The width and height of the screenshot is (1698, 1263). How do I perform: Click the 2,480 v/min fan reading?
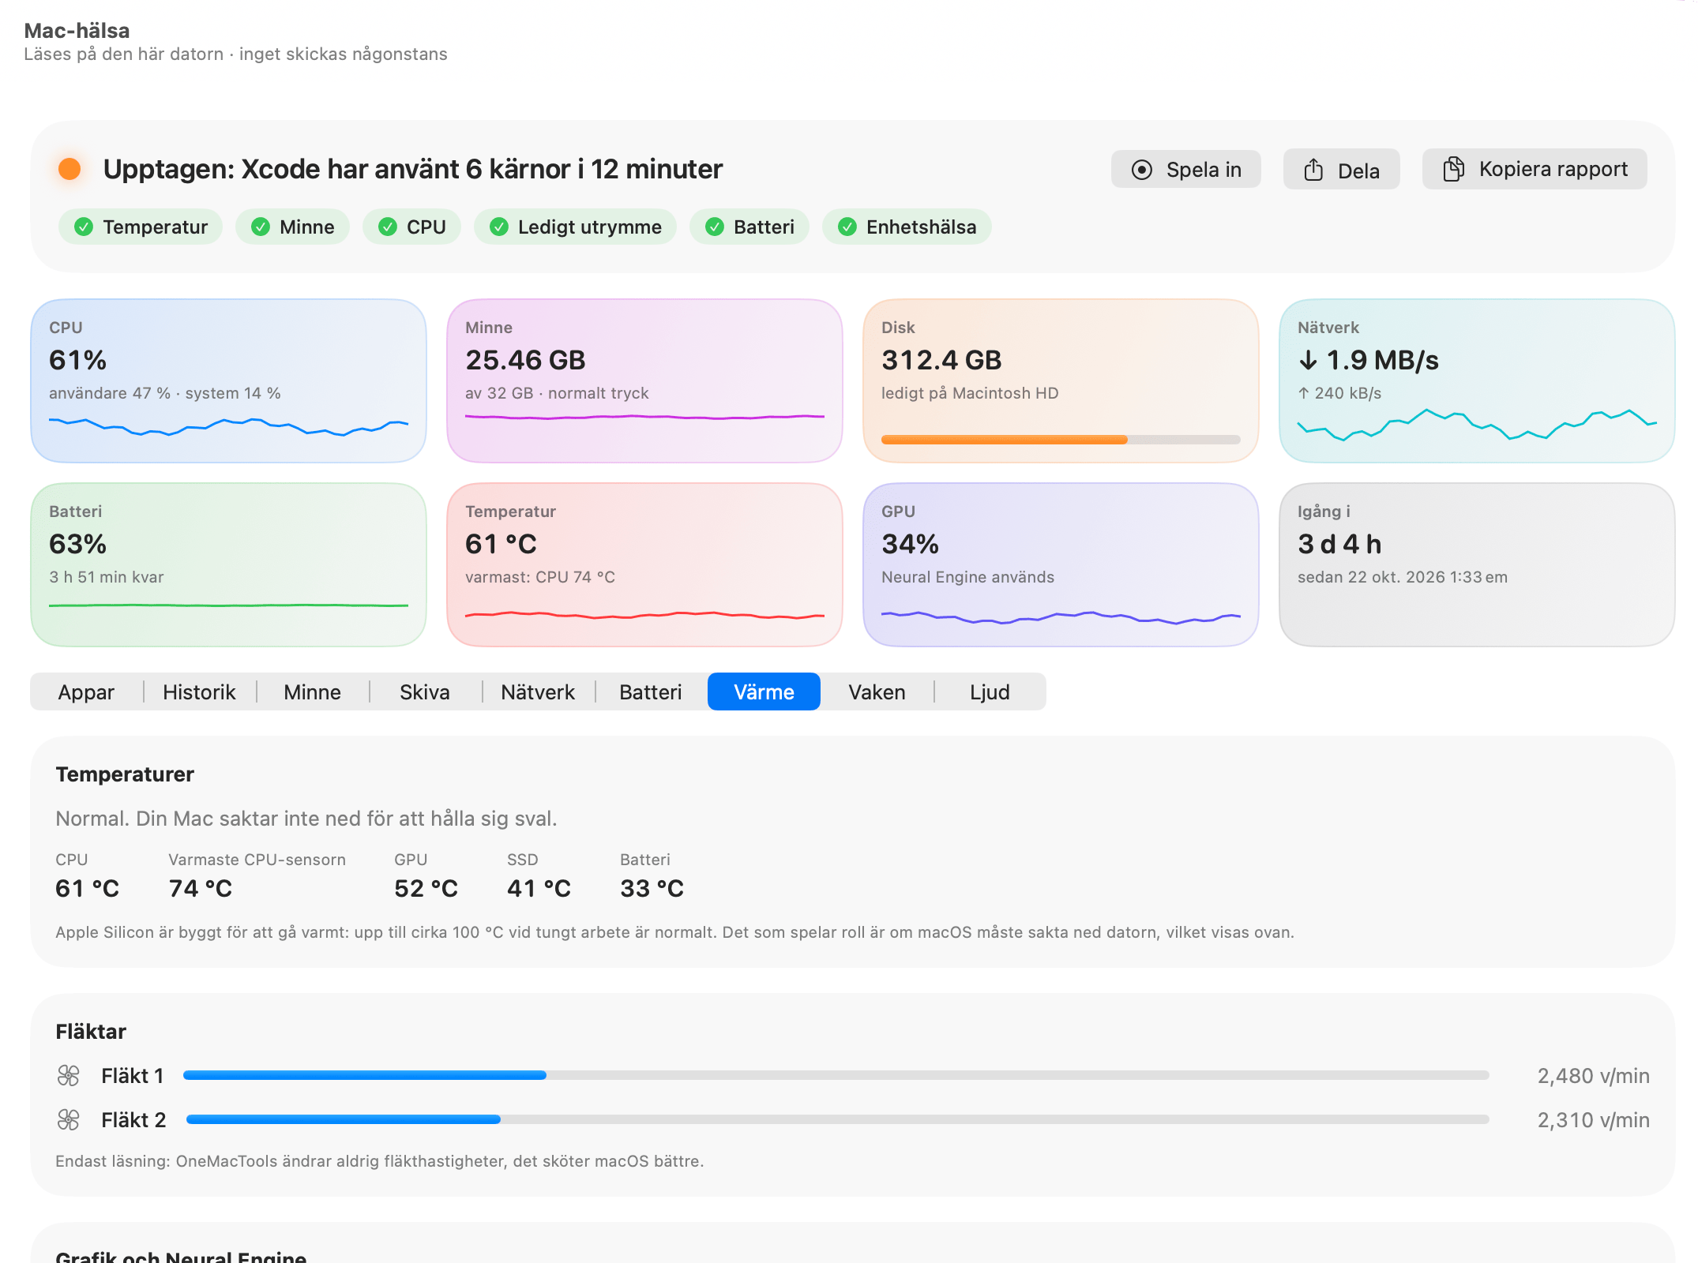1593,1076
